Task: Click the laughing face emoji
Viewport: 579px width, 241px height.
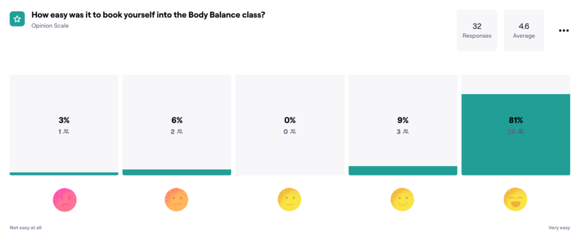Action: [515, 200]
